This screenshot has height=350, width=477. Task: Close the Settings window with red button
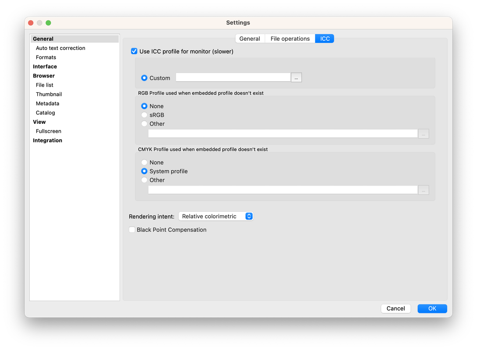tap(31, 23)
